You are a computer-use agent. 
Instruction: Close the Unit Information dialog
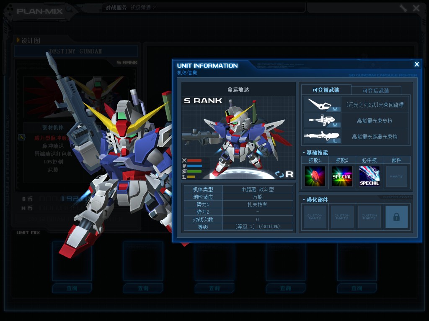416,64
